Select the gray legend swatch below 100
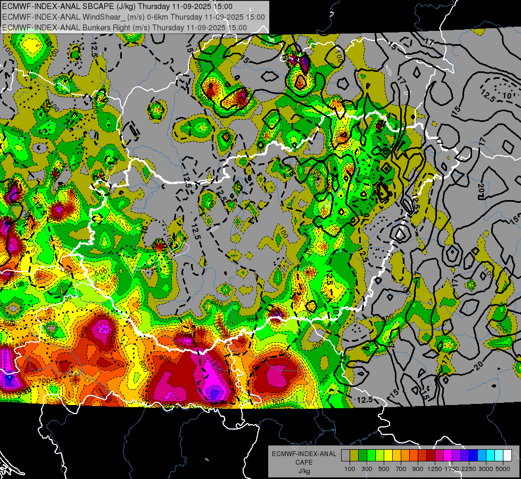 [345, 456]
